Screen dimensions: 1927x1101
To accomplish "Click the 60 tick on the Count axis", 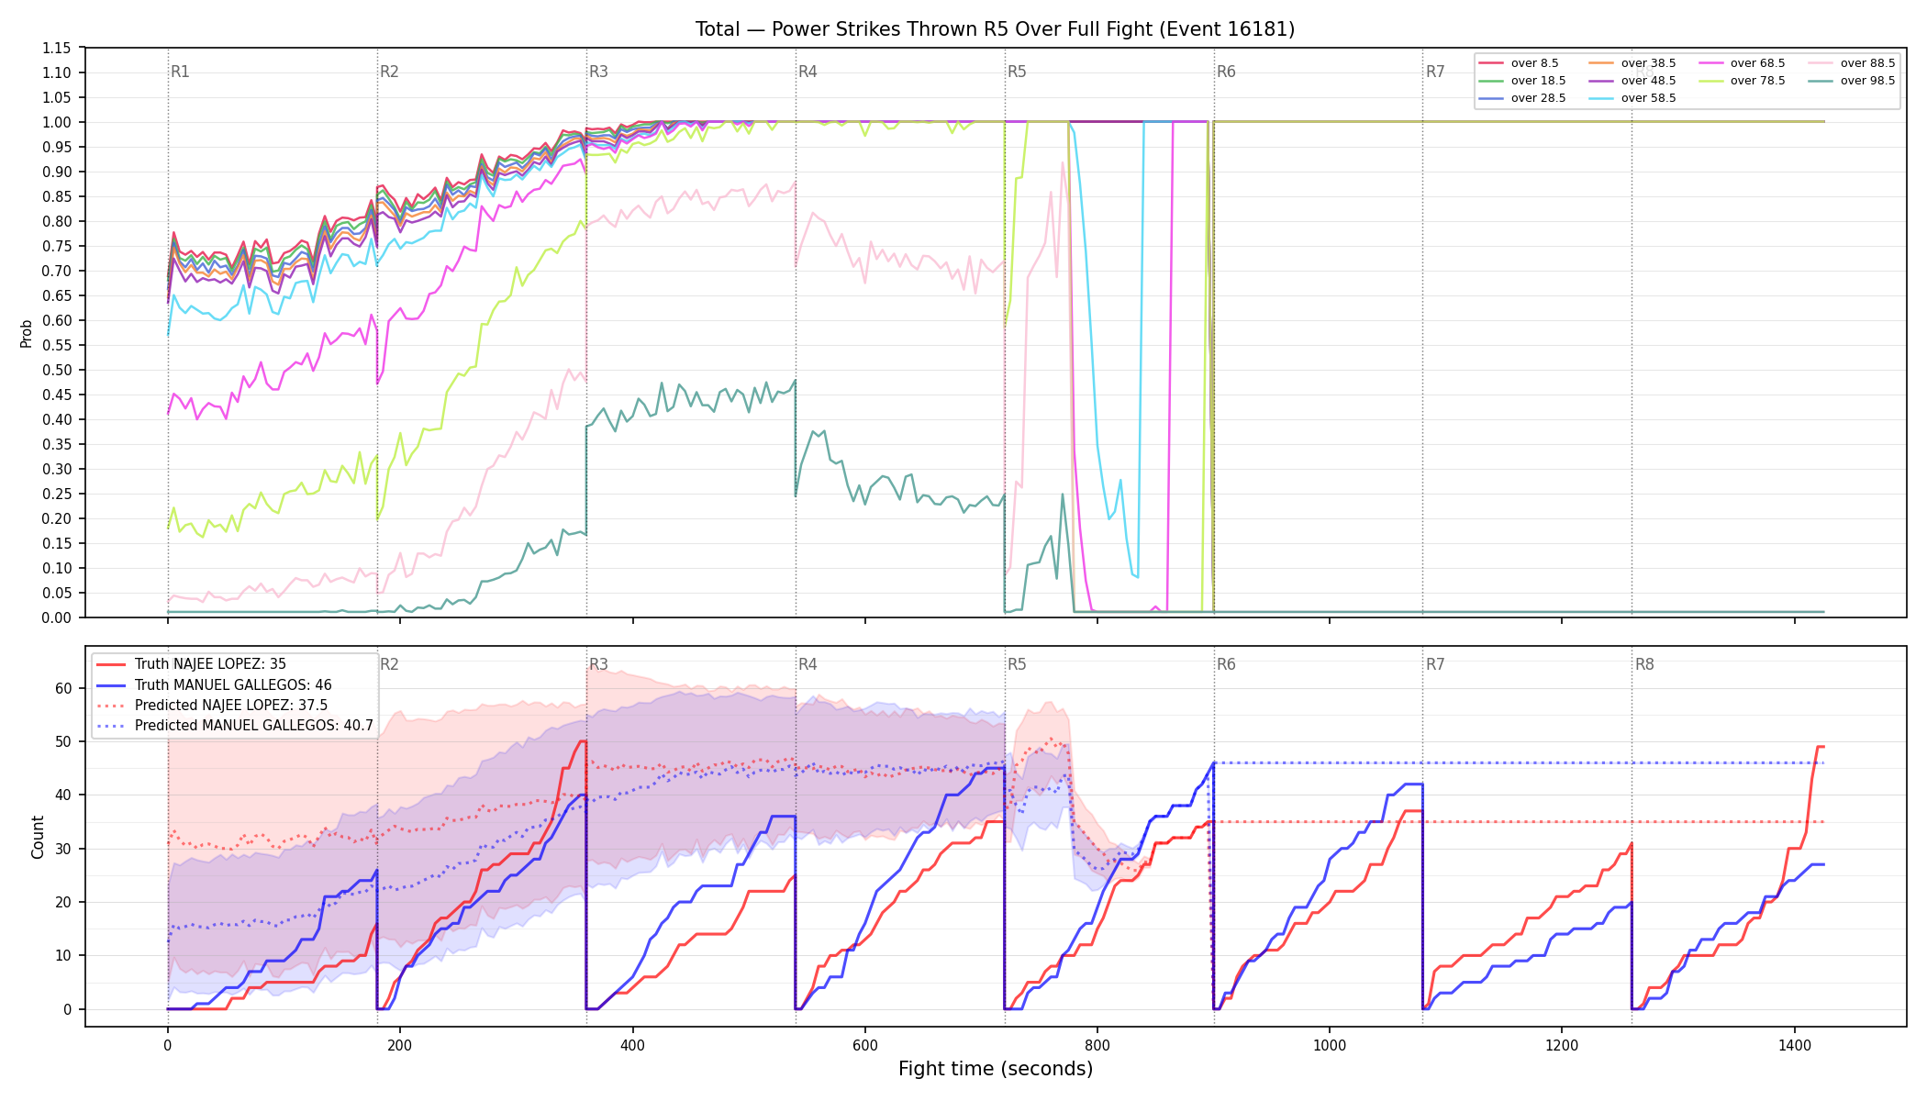I will 63,688.
